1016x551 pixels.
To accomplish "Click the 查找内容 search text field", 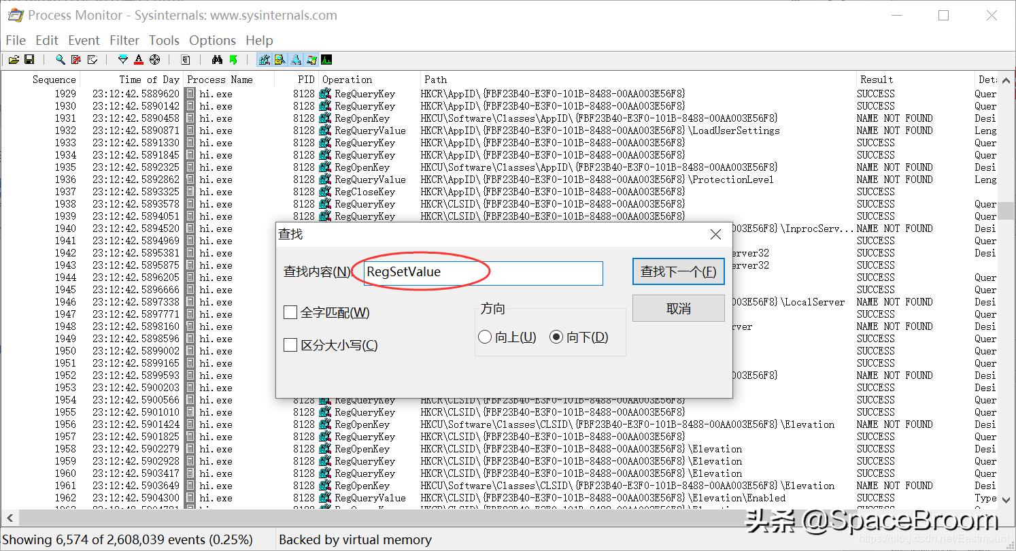I will coord(484,273).
